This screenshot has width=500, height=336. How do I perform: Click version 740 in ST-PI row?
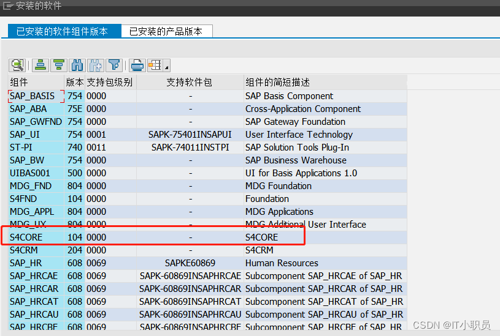75,147
